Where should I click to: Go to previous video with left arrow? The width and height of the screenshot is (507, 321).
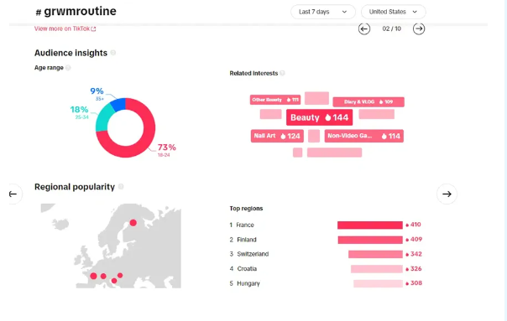tap(364, 28)
